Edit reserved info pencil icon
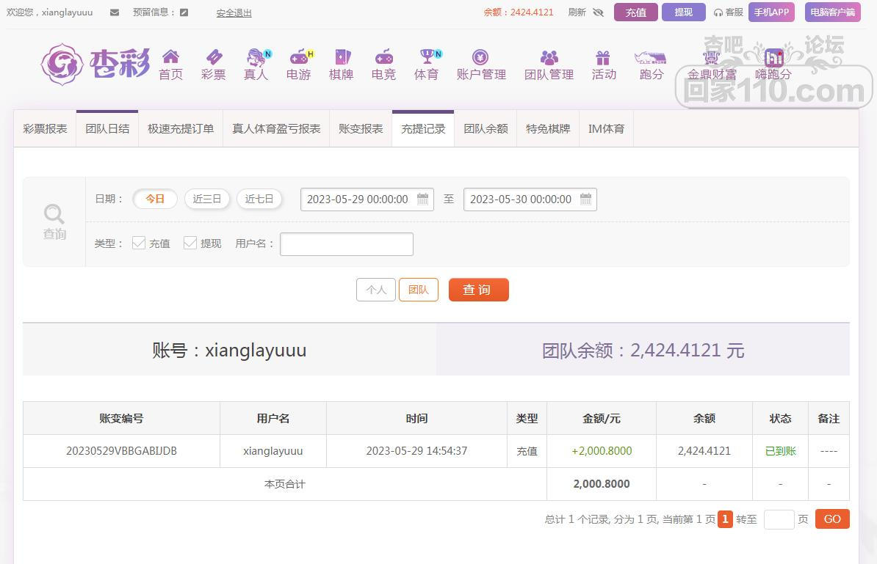This screenshot has width=877, height=564. pos(184,12)
